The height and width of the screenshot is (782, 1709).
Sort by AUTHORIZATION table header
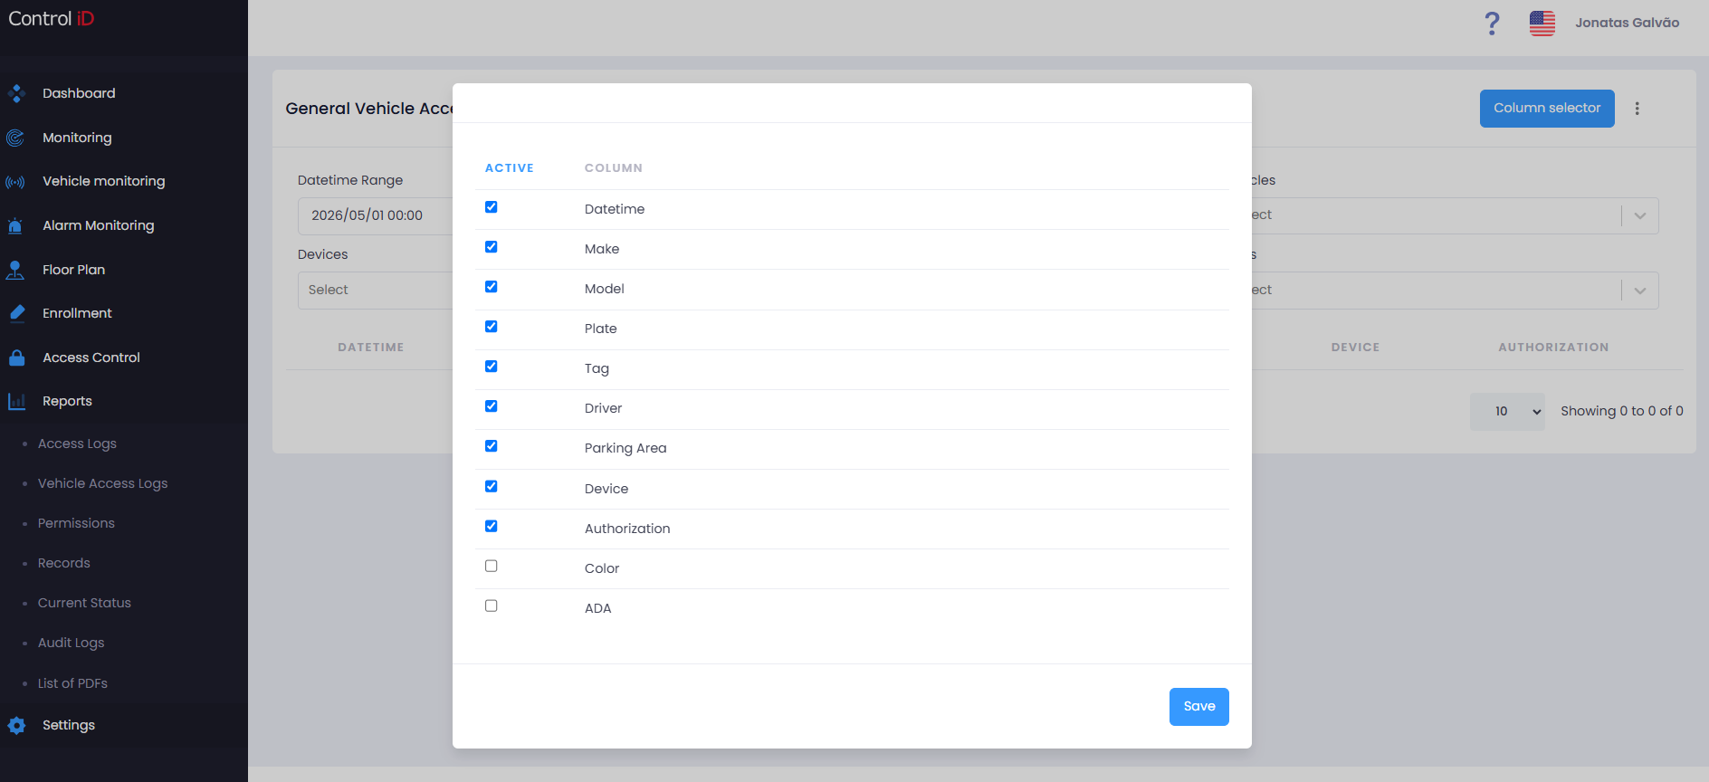1553,348
